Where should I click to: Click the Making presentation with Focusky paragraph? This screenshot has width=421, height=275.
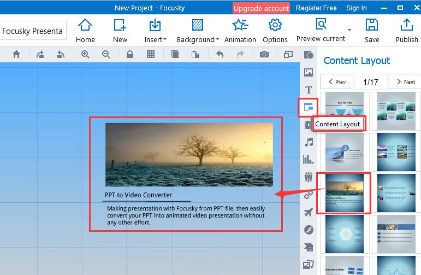[x=186, y=215]
